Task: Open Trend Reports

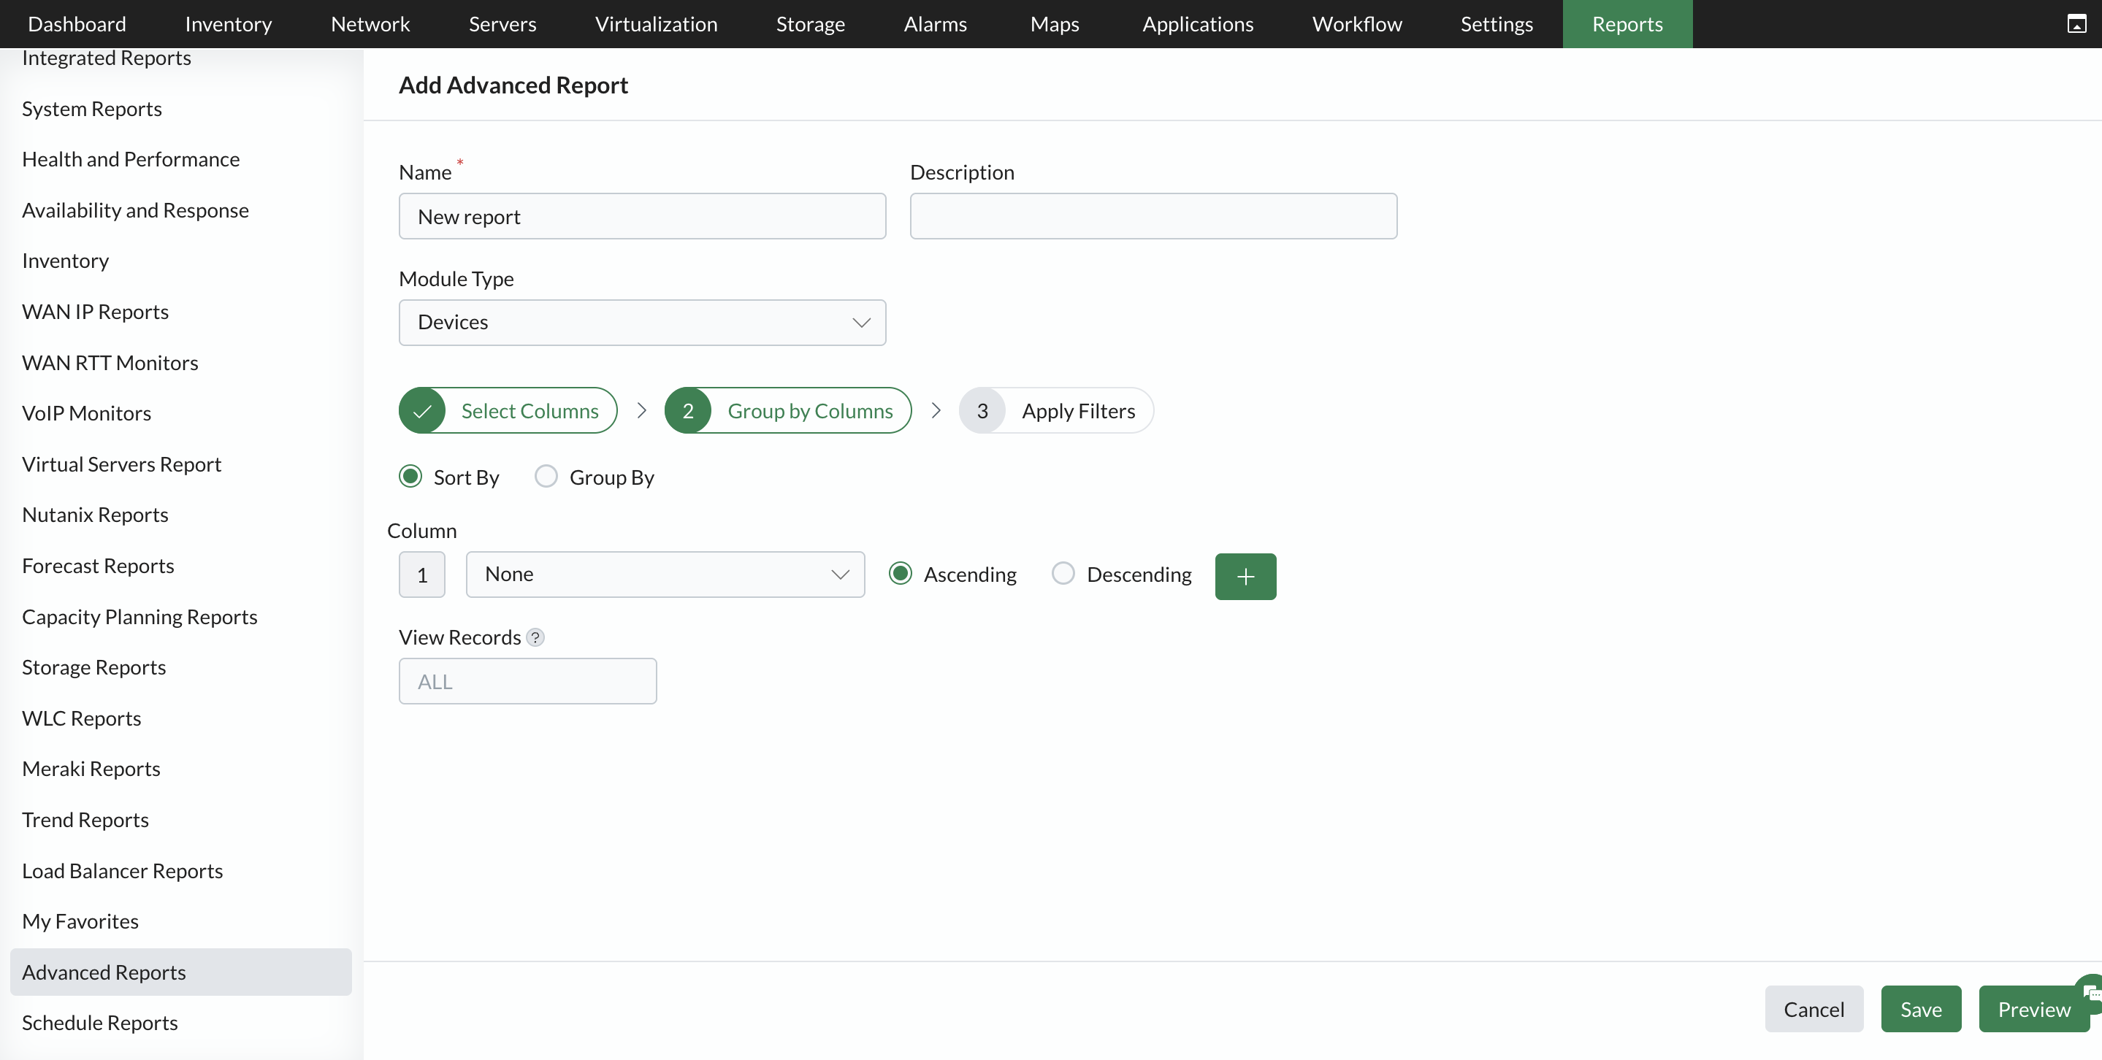Action: [85, 820]
